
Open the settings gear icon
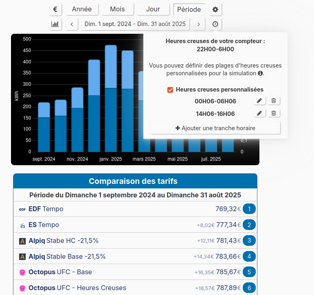pos(215,9)
